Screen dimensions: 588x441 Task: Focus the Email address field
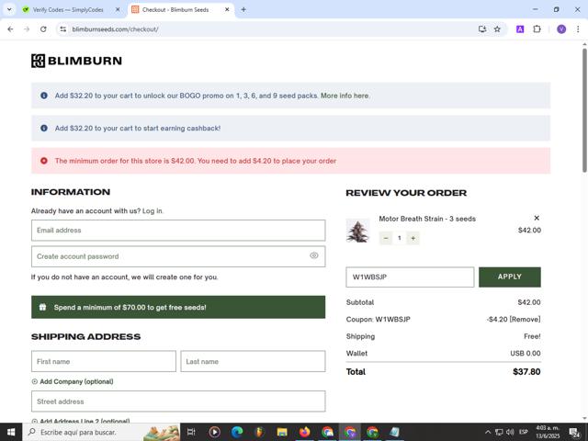pyautogui.click(x=178, y=231)
